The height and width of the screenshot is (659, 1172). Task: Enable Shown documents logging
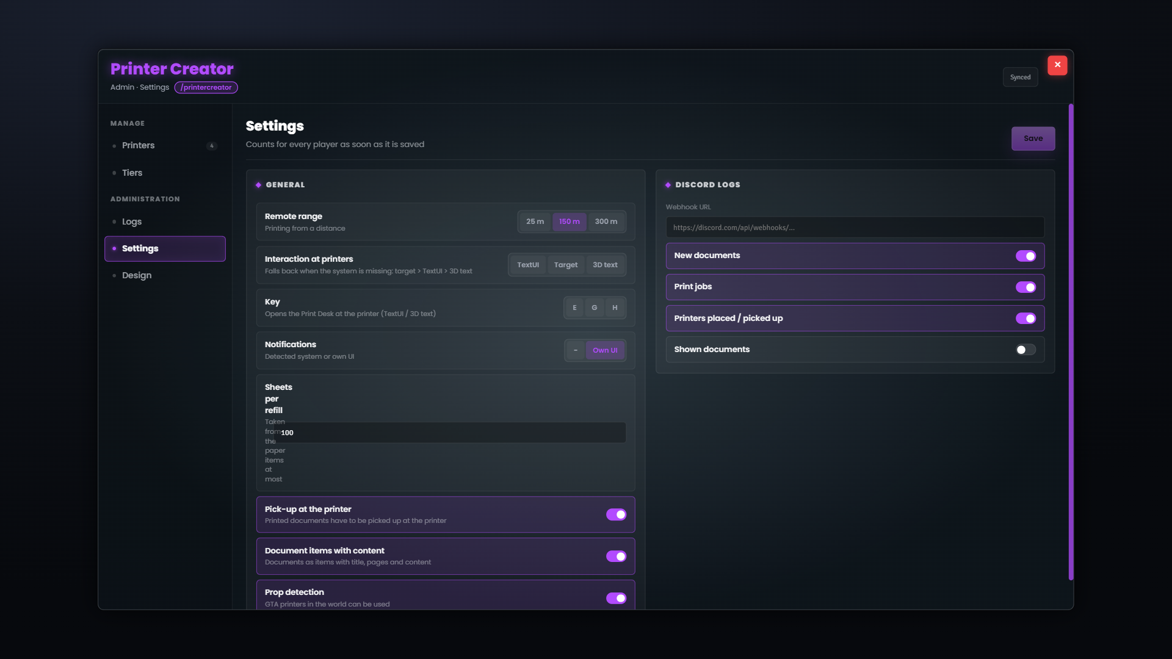1025,350
